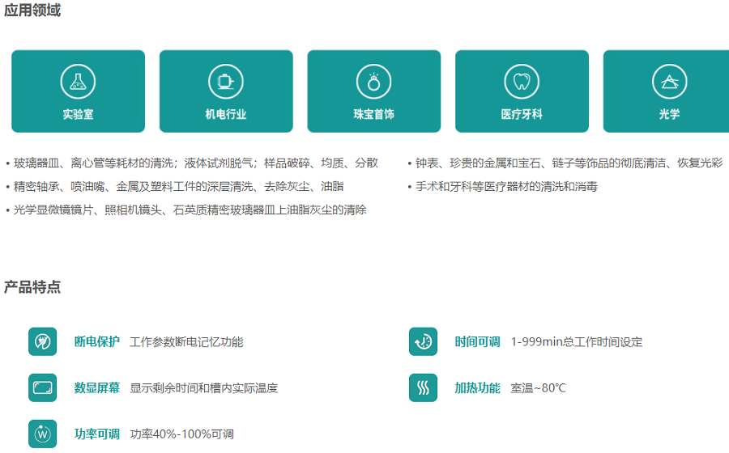
Task: Click the 产品特点 section heading
Action: tap(32, 287)
